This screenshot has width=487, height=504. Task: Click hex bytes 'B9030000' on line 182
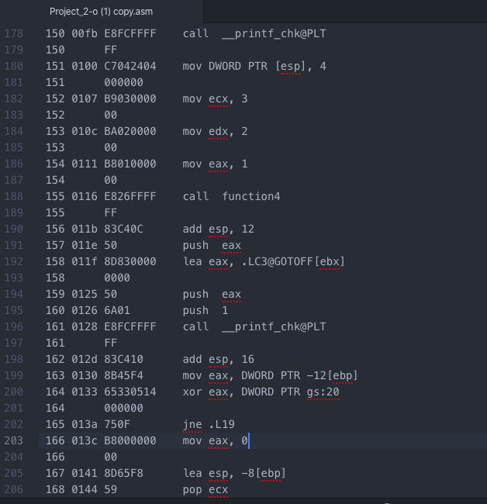130,98
